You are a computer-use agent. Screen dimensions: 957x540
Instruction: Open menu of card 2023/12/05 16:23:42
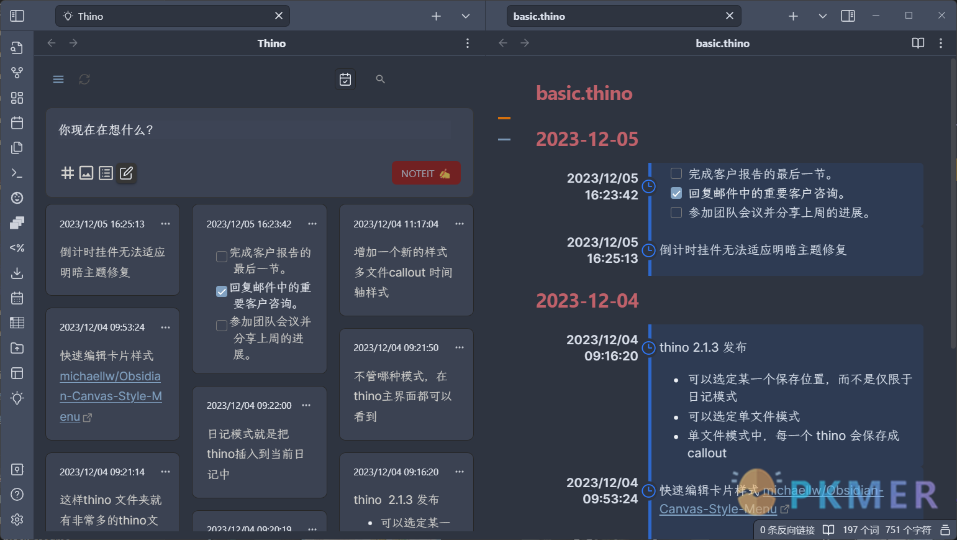click(312, 224)
